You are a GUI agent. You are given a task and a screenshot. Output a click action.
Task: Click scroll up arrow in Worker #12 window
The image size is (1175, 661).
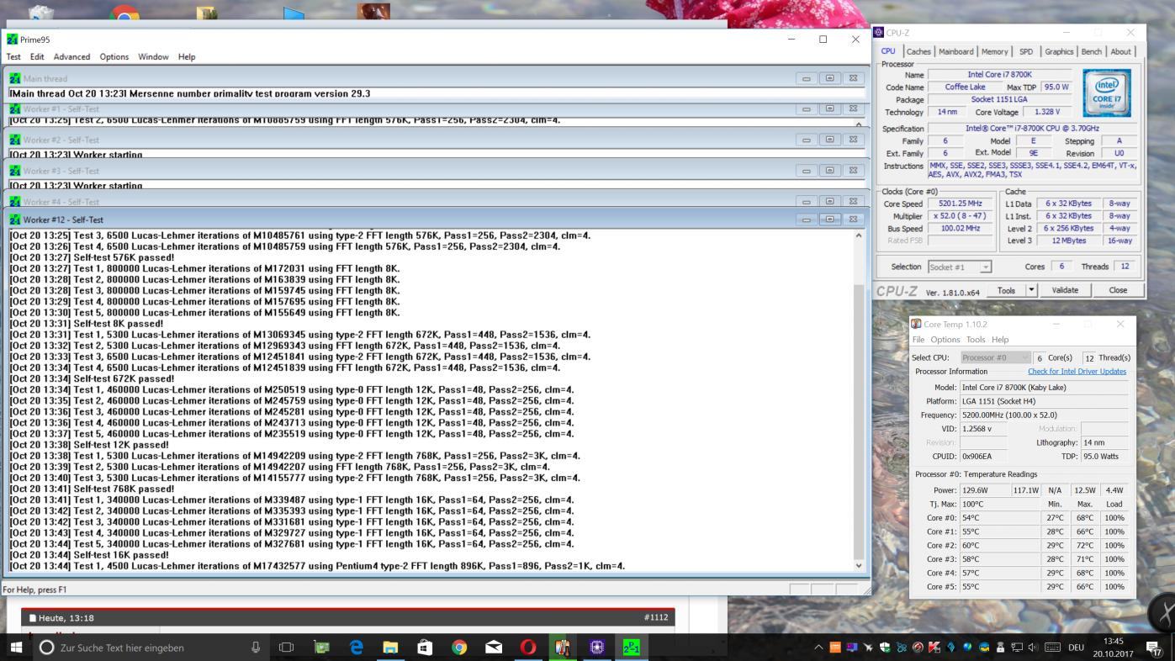(859, 236)
